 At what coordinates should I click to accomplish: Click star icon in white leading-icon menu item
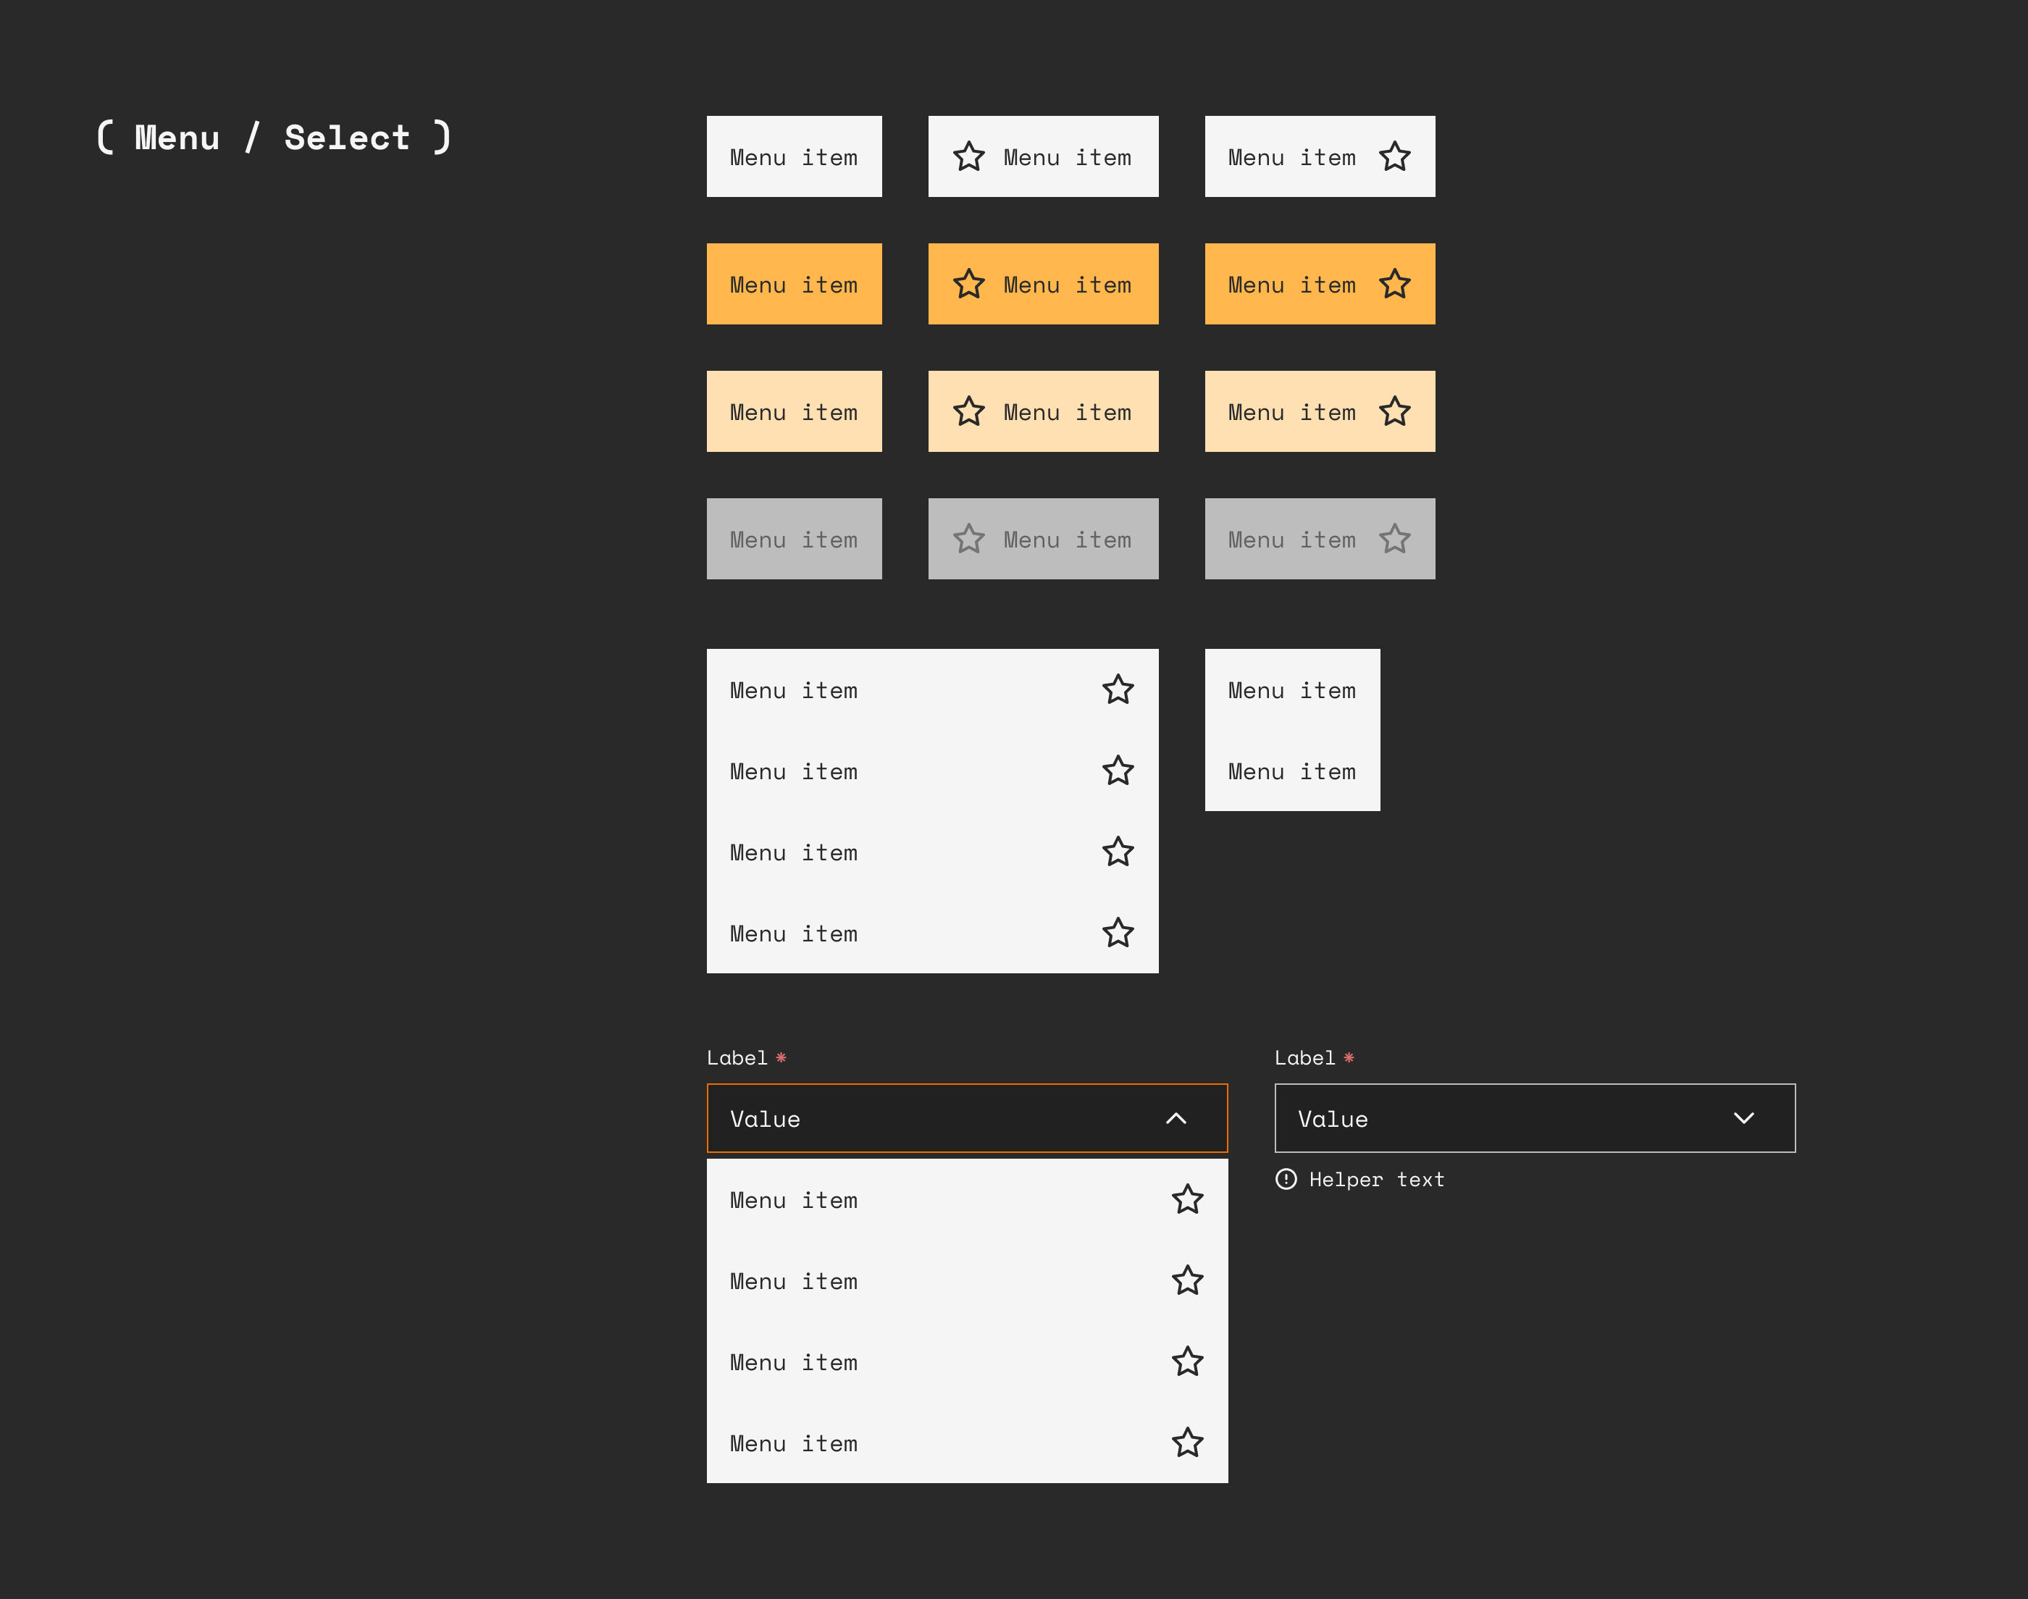tap(968, 156)
